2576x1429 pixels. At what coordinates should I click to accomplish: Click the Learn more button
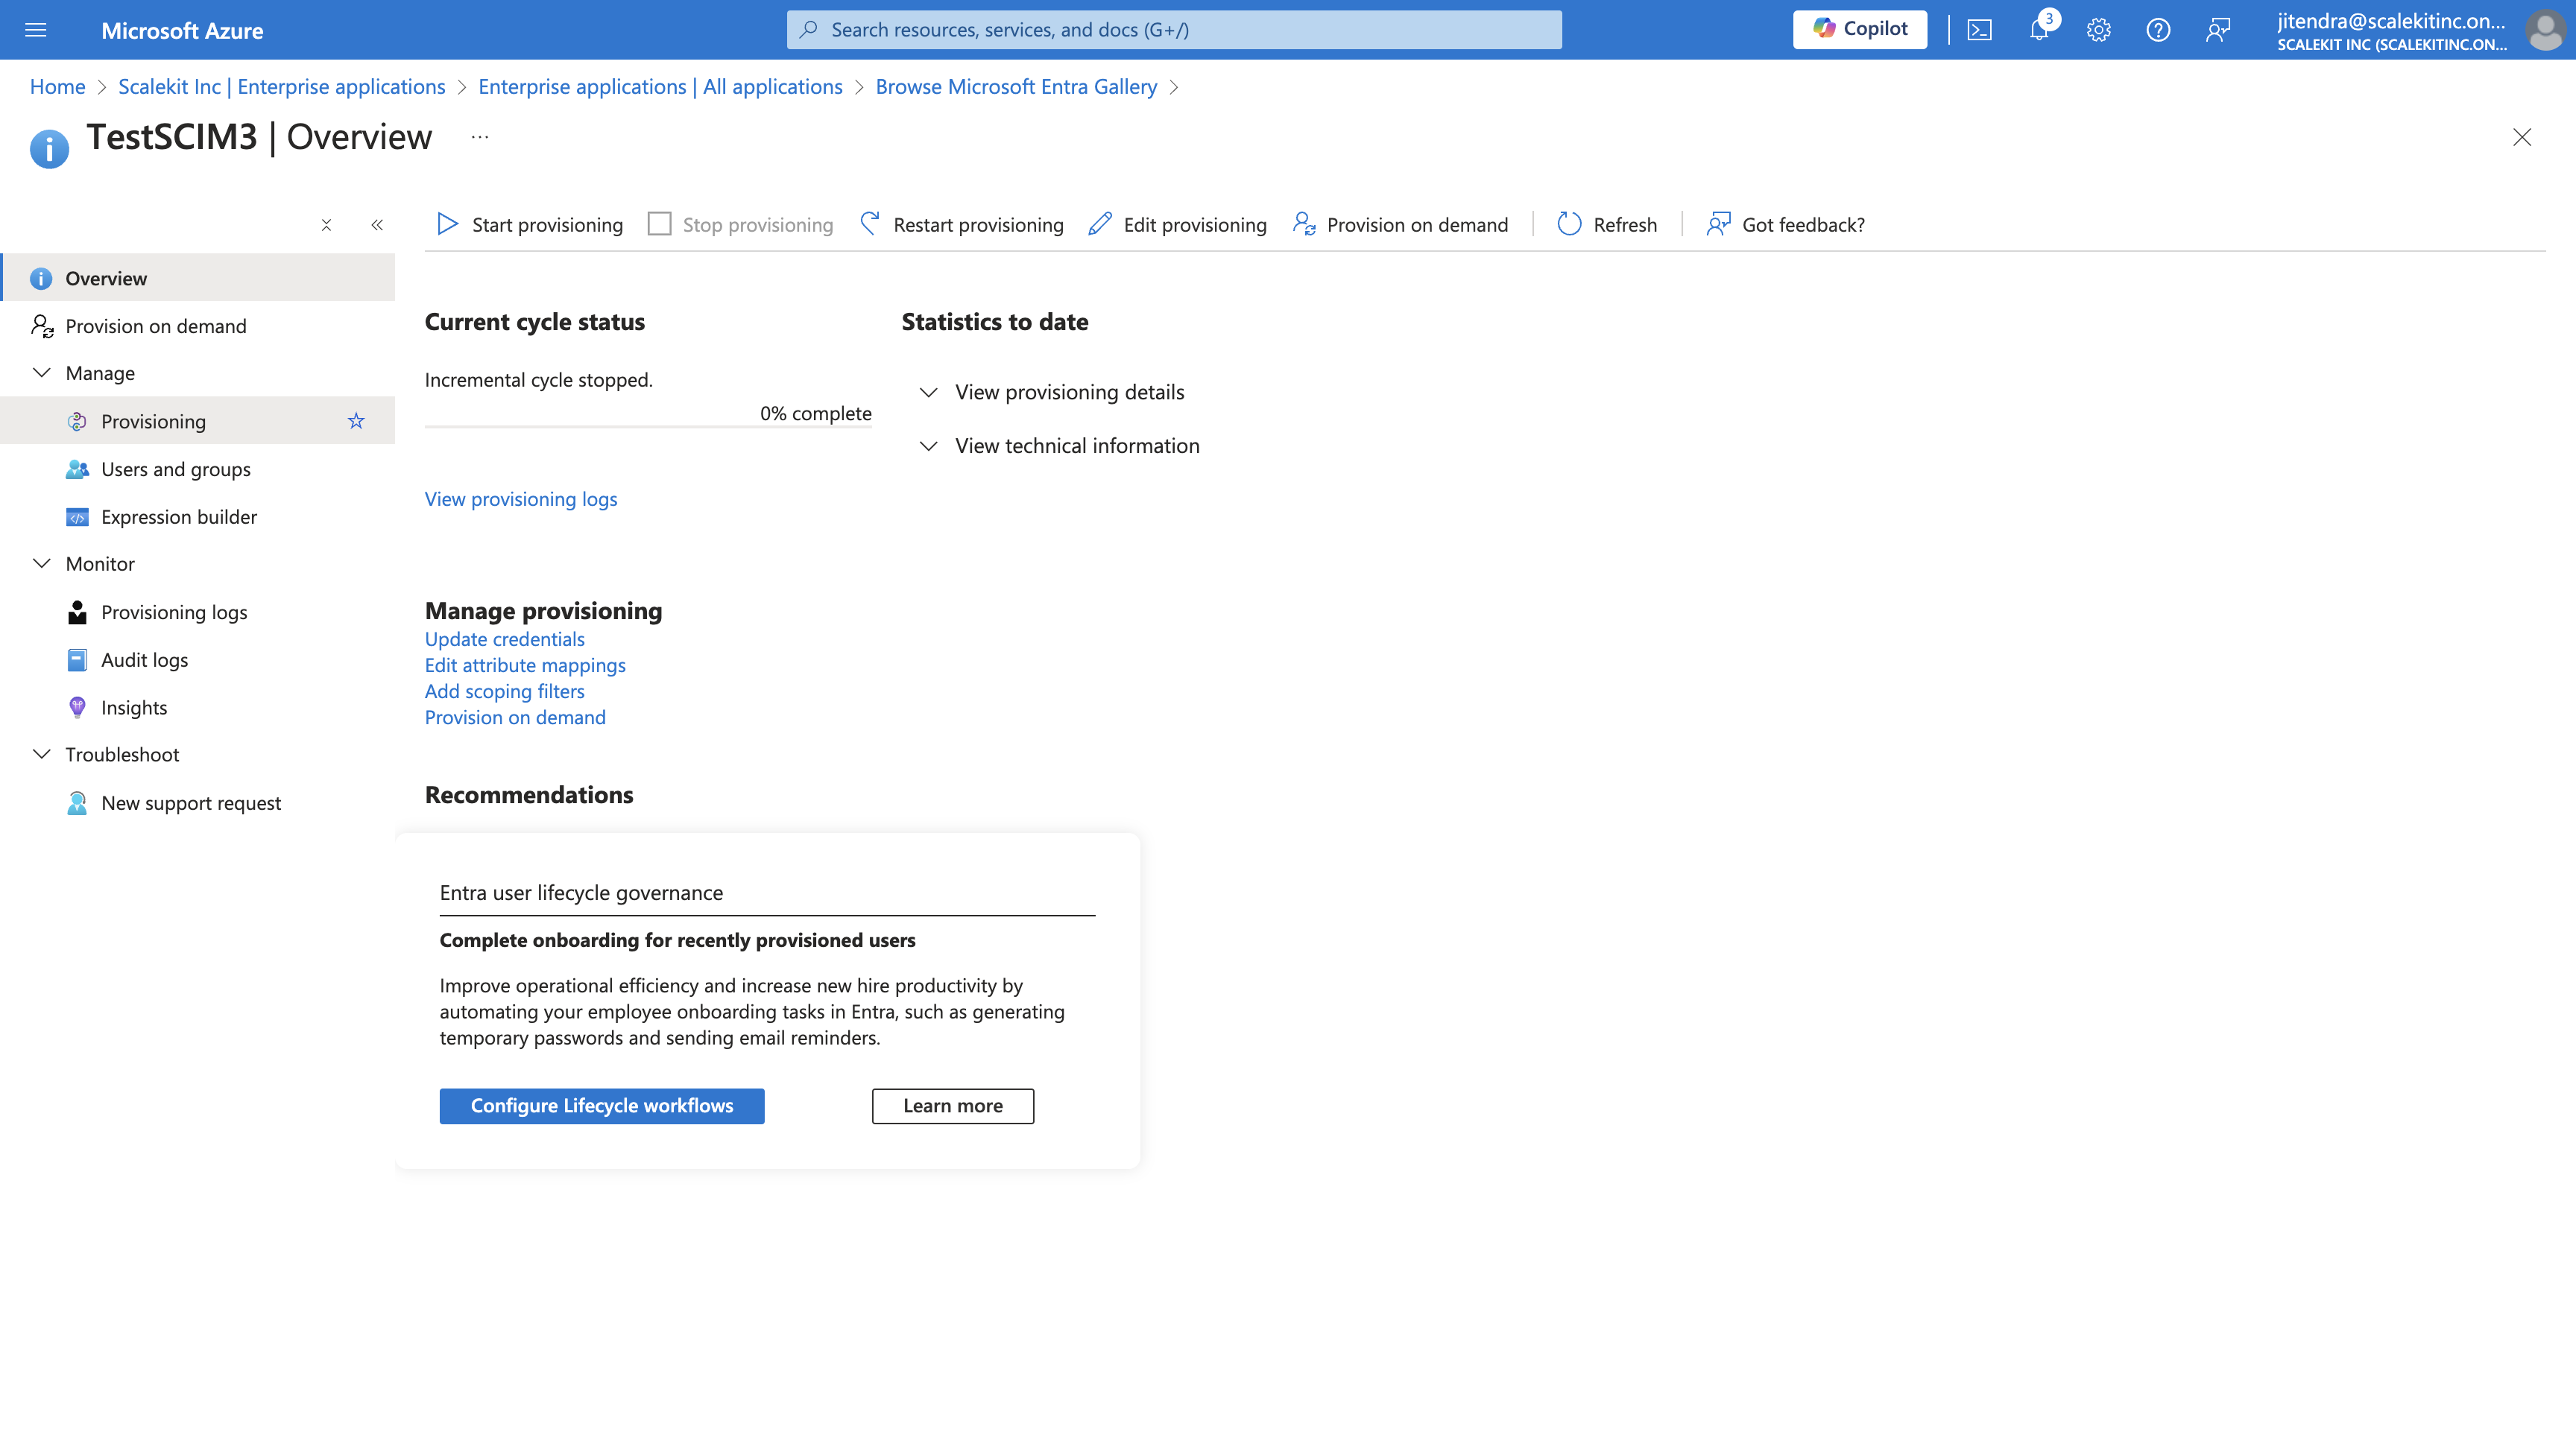tap(953, 1105)
